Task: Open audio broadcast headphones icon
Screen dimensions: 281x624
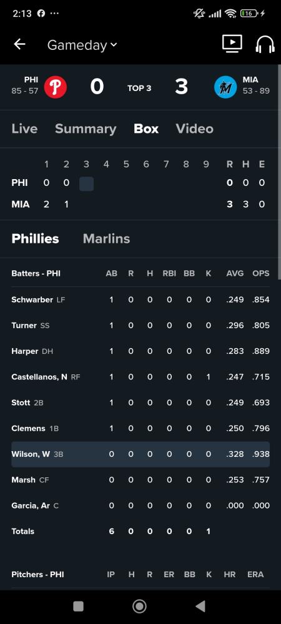Action: coord(265,44)
